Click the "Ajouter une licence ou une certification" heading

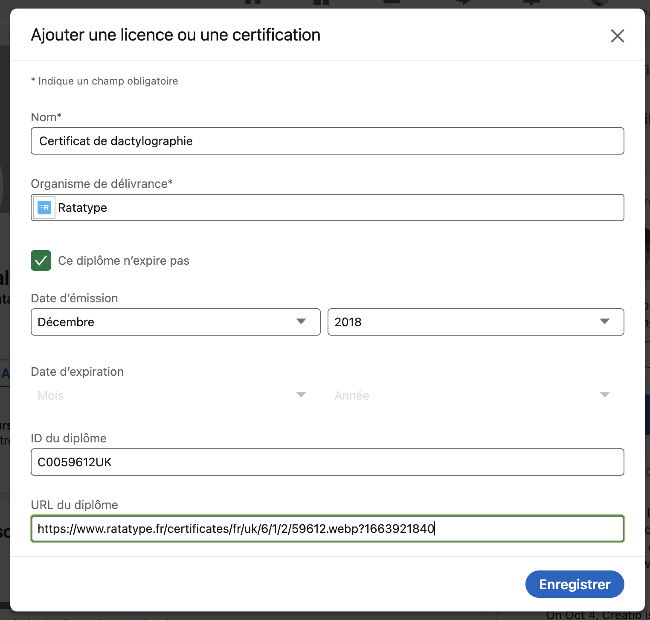click(175, 35)
